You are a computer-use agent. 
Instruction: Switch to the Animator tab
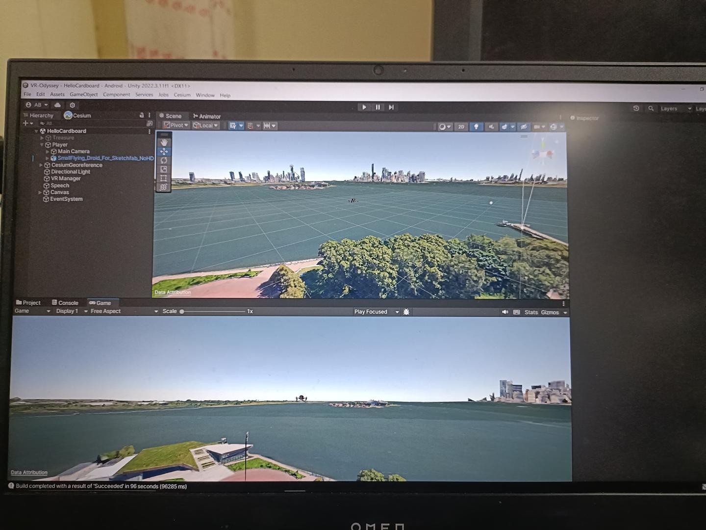pos(207,116)
